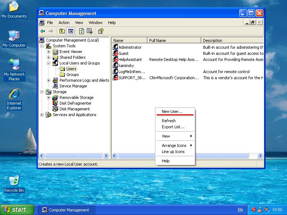Viewport: 287px width, 215px height.
Task: Collapse the Local Users and Groups node
Action: [x=48, y=63]
